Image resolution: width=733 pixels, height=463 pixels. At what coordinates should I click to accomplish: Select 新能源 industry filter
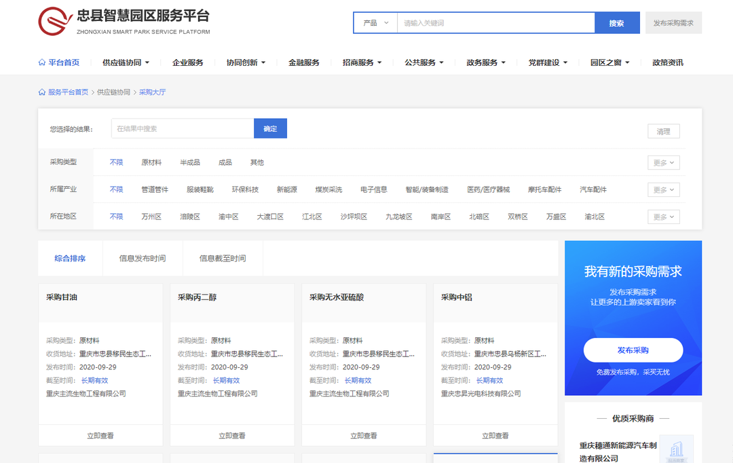point(286,190)
